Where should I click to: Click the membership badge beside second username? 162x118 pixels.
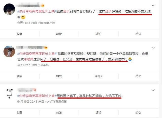(x=46, y=48)
